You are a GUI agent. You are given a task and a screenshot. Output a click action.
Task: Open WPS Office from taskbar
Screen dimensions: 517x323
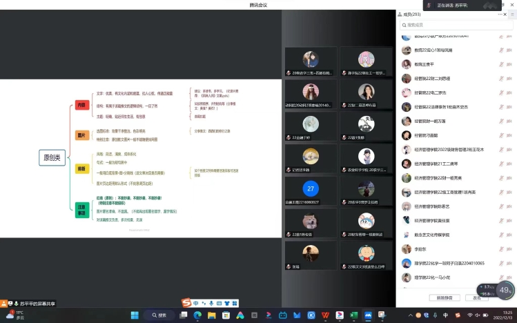(x=325, y=315)
